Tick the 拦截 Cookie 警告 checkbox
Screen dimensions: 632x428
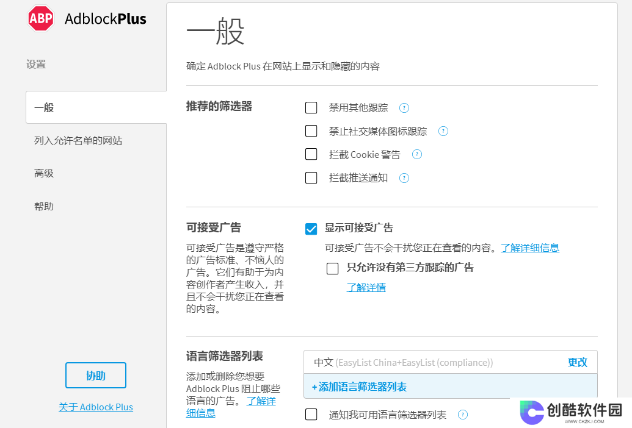pos(311,154)
